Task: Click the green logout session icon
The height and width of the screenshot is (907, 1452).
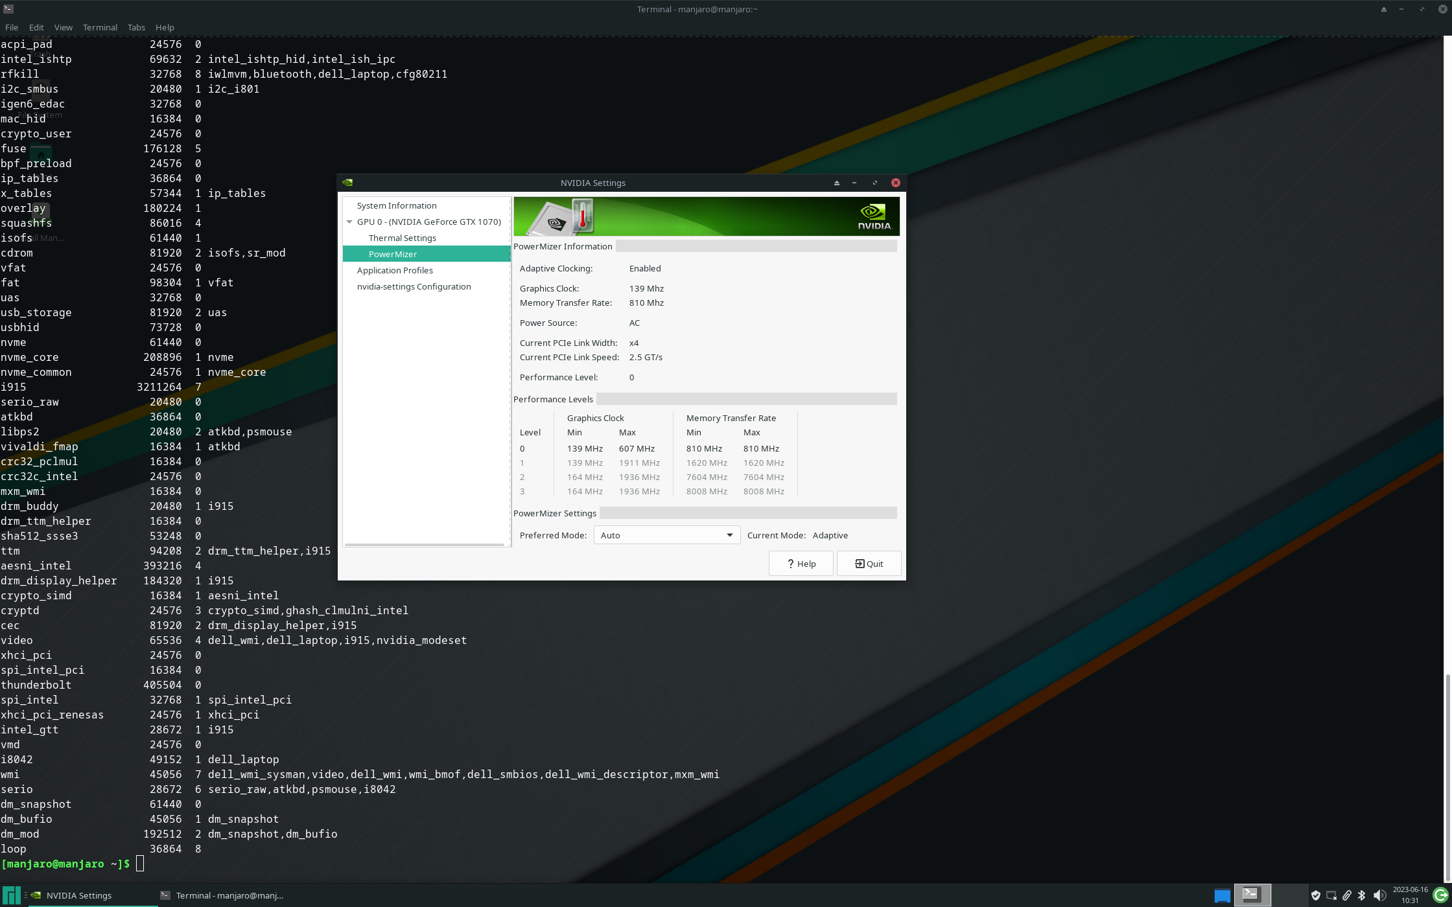Action: pyautogui.click(x=1440, y=895)
